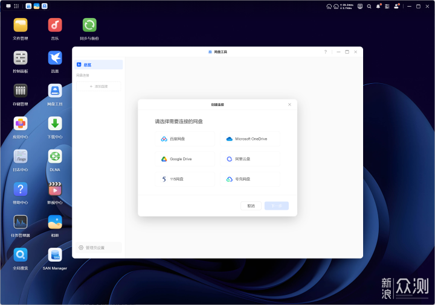Click the 创建连接 dialog title

217,105
